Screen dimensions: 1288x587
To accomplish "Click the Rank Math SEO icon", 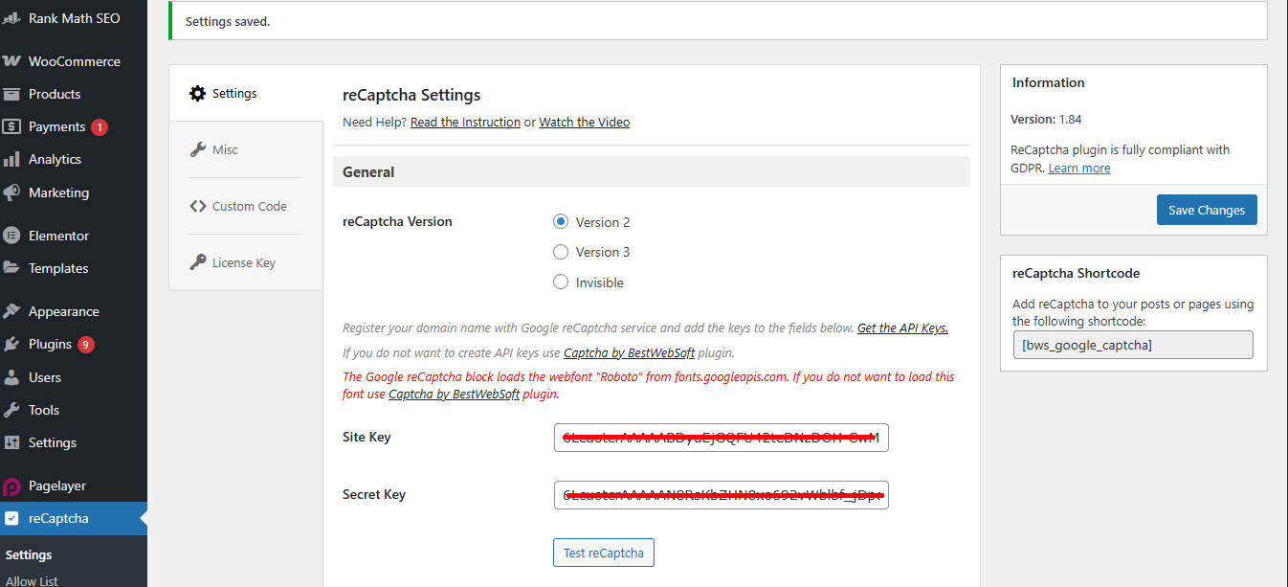I will pos(11,18).
